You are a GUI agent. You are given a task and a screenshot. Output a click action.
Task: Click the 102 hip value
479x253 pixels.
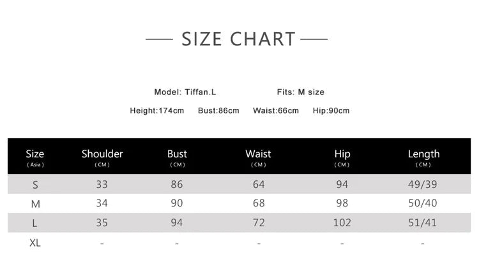(x=342, y=222)
